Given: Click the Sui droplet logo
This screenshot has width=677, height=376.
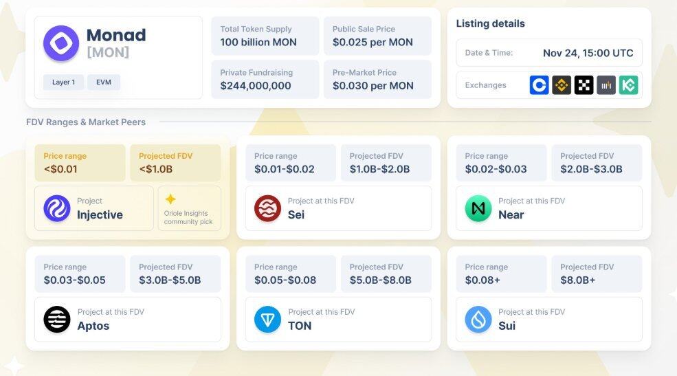Looking at the screenshot, I should click(478, 320).
